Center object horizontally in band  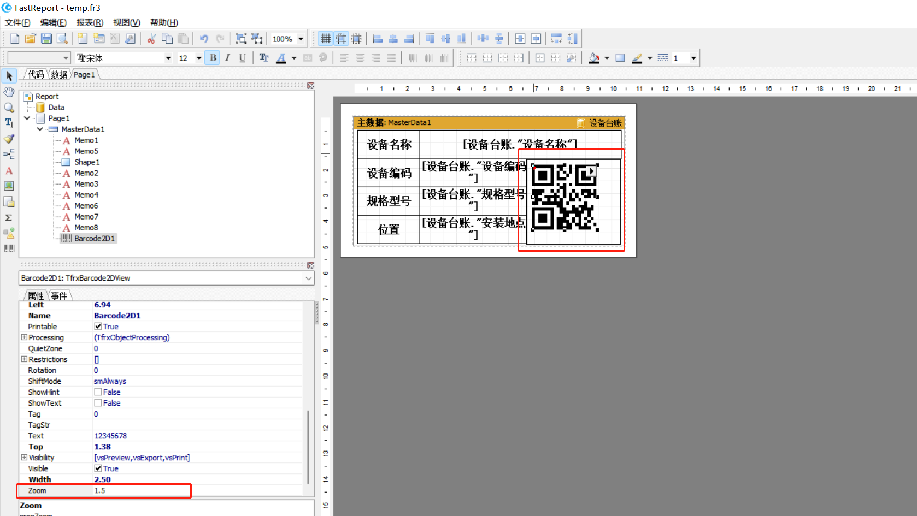520,39
